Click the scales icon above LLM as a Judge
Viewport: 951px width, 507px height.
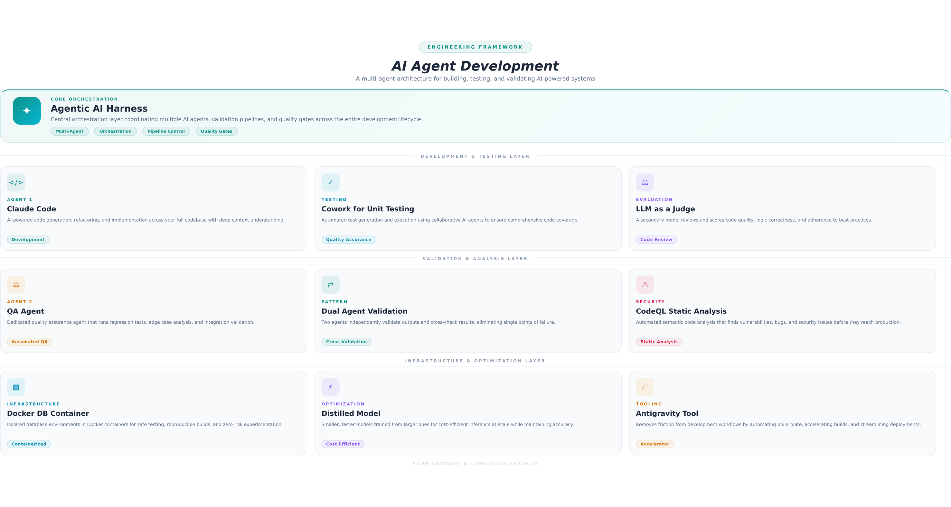point(645,182)
